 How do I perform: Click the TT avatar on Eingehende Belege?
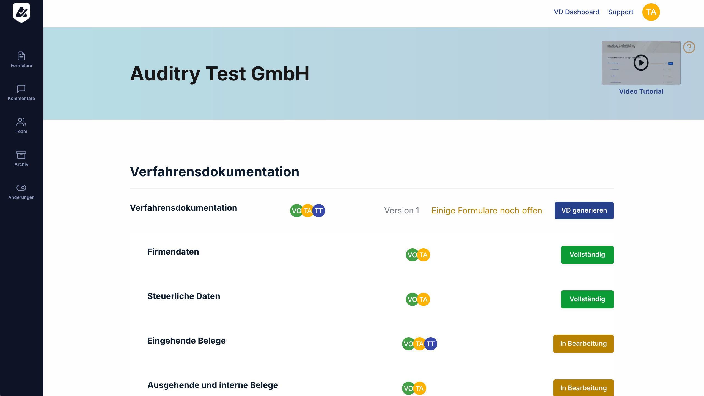431,344
